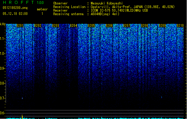Click the 0206 time marker
The height and width of the screenshot is (119, 187).
tap(109, 26)
